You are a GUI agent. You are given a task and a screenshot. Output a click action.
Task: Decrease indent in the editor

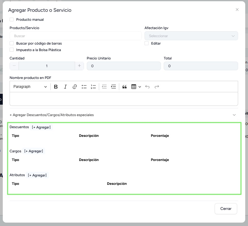pyautogui.click(x=104, y=87)
